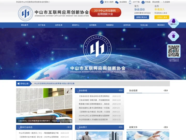
Task: Open 制度建设 navigation item
Action: 110,25
